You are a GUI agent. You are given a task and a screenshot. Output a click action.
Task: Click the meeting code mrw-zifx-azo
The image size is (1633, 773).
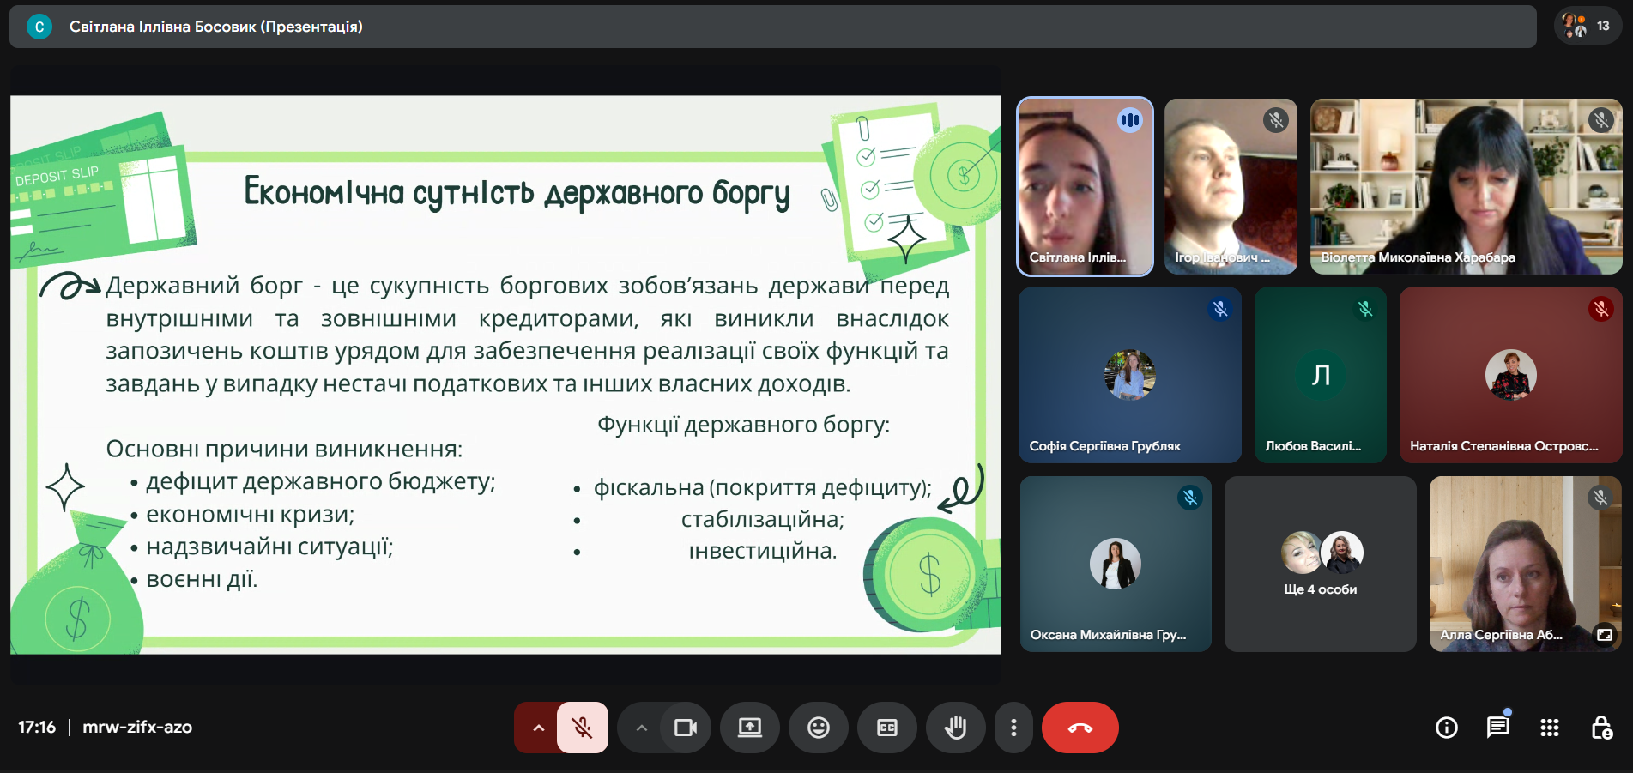[x=137, y=728]
